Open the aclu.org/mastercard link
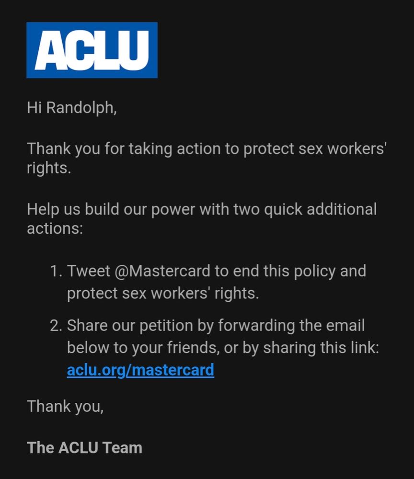 point(140,370)
